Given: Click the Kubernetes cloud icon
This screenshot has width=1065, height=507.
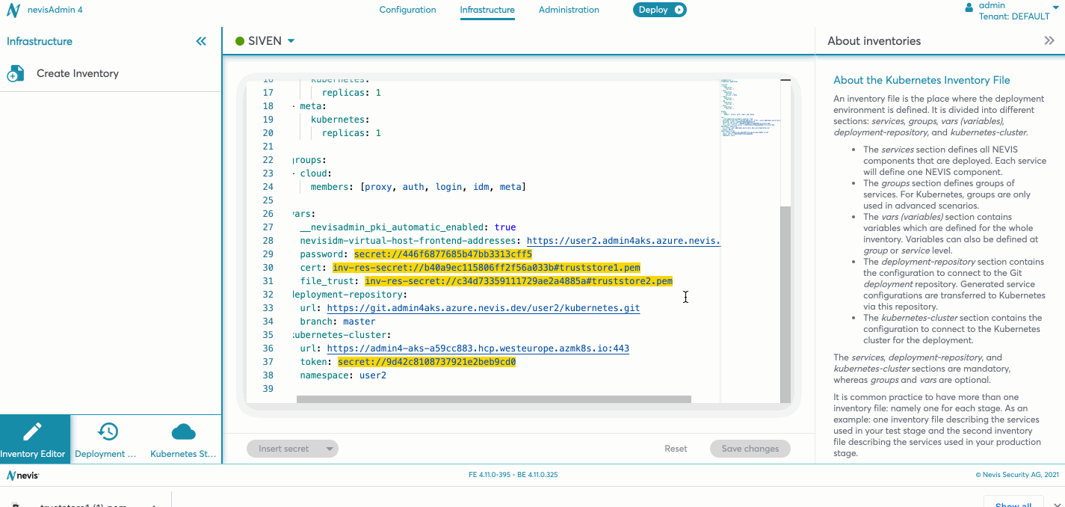Looking at the screenshot, I should click(183, 431).
